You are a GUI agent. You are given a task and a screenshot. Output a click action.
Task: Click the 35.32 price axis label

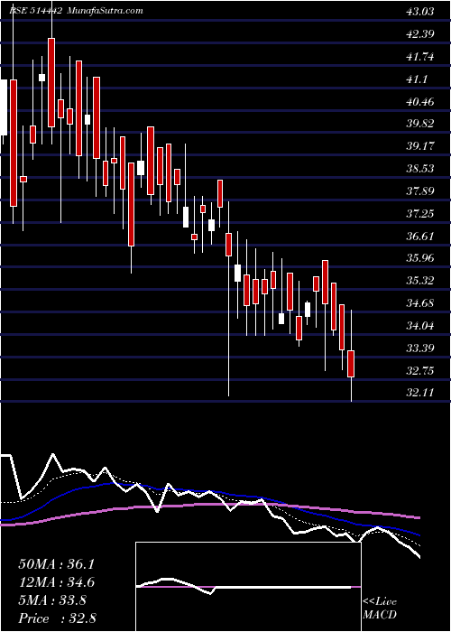coord(420,281)
